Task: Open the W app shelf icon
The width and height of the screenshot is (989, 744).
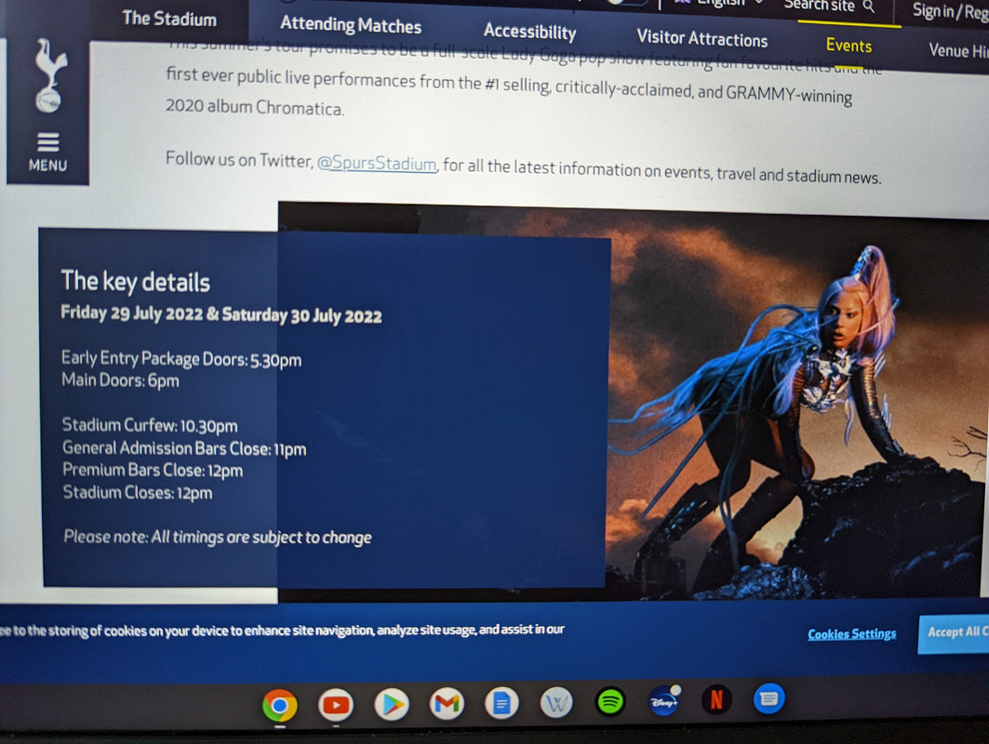Action: [556, 702]
